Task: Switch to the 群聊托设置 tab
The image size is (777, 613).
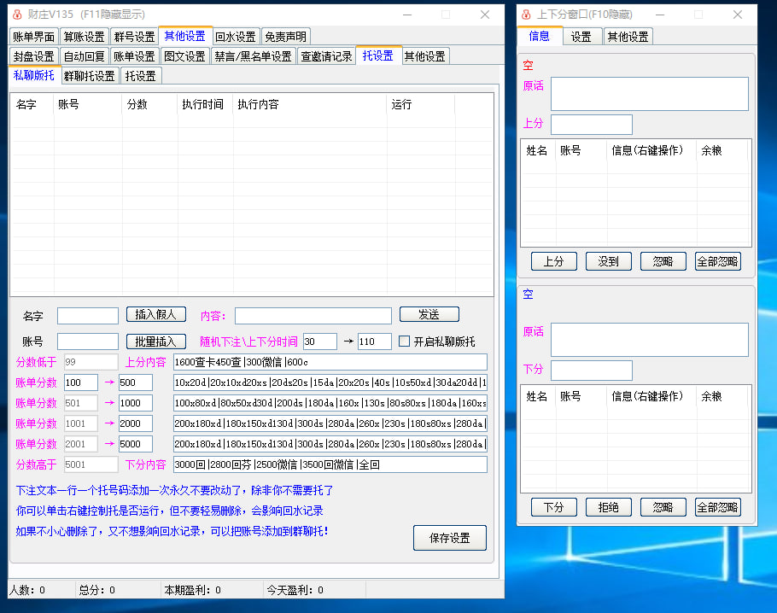Action: pos(90,76)
